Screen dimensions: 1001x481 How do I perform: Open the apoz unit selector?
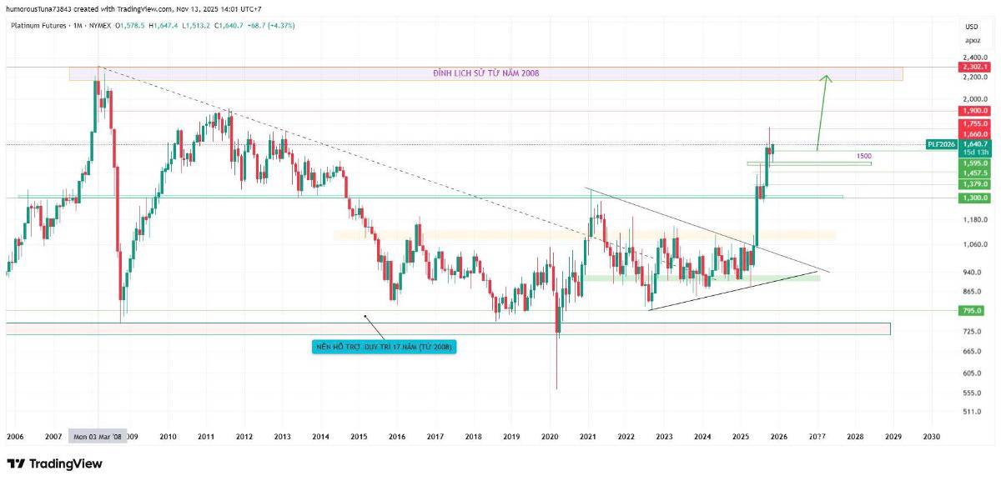(x=973, y=39)
